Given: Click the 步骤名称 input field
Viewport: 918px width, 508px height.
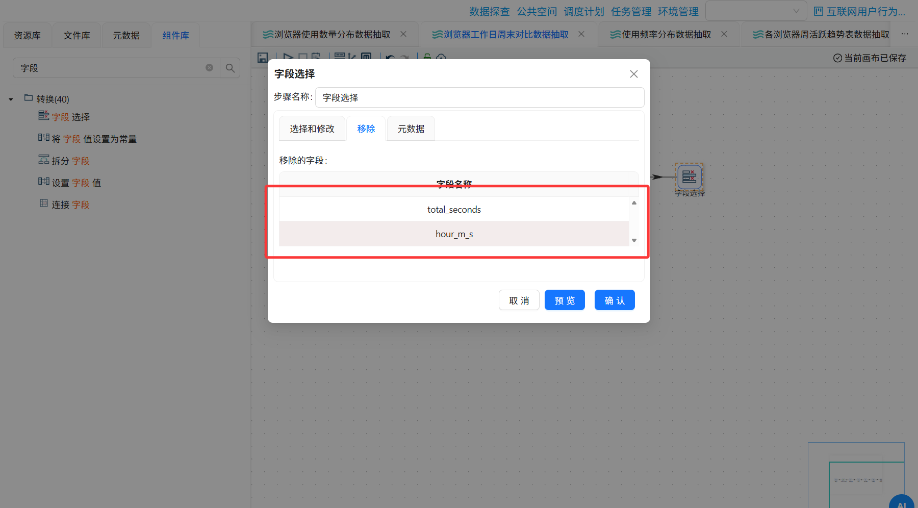Looking at the screenshot, I should click(x=479, y=97).
